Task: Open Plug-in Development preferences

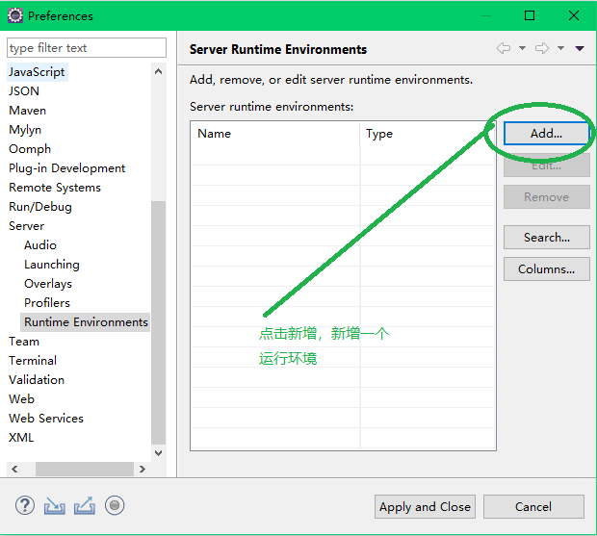Action: (67, 168)
